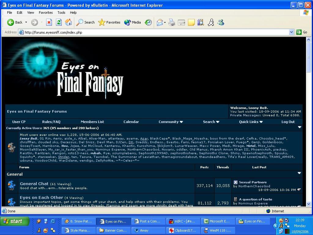Stop page loading with red X

(49, 22)
